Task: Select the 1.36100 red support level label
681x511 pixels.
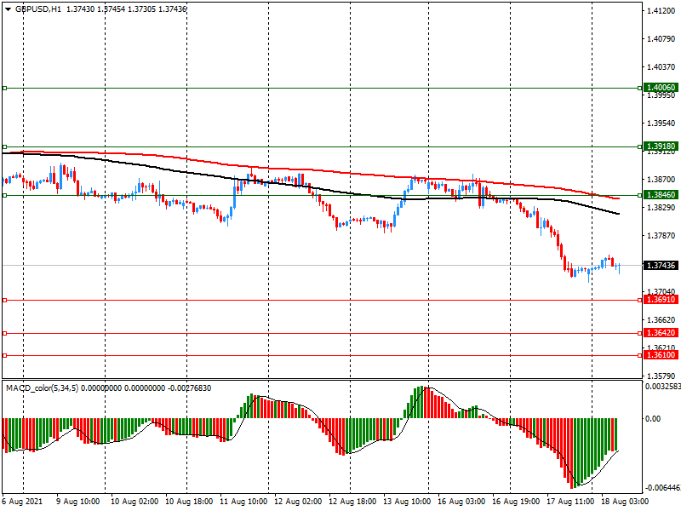Action: click(661, 355)
